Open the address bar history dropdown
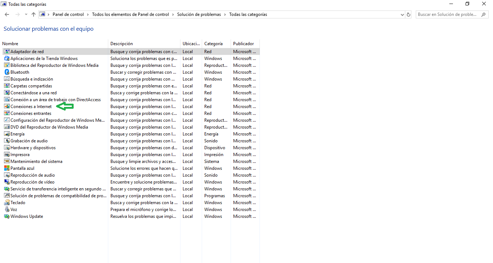493x263 pixels. 402,15
